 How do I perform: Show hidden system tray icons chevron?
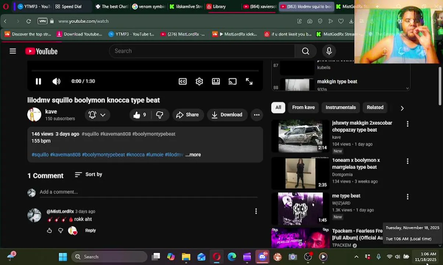coord(356,257)
